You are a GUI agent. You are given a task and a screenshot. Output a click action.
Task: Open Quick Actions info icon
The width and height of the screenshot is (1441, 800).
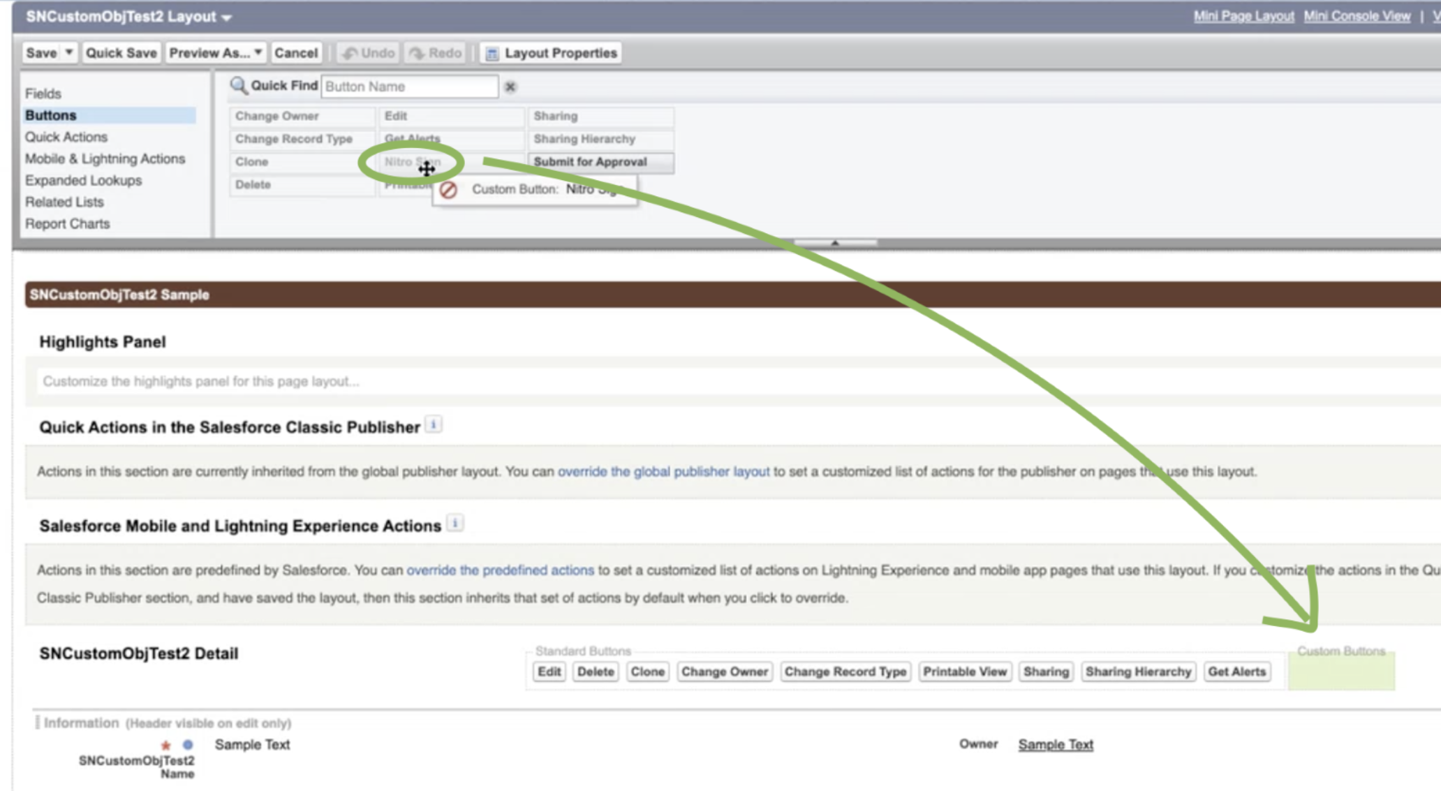tap(434, 424)
